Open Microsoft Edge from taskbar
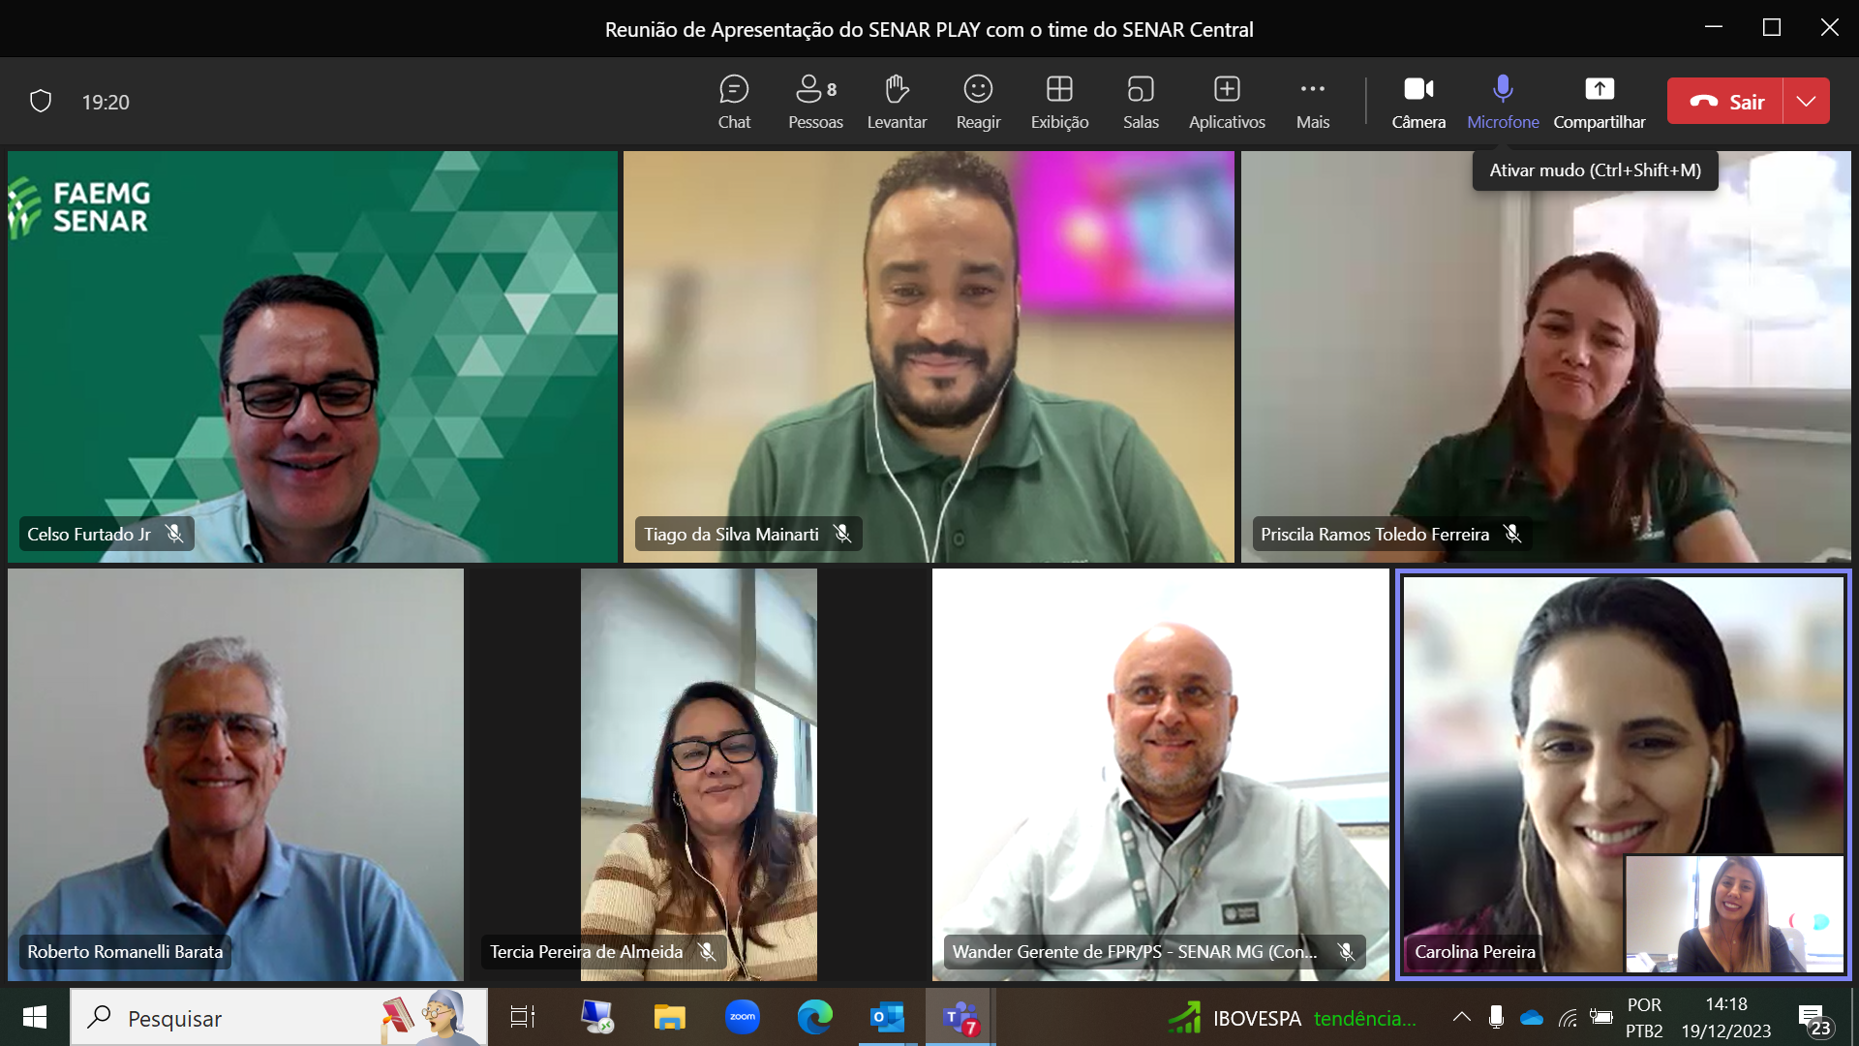The height and width of the screenshot is (1046, 1859). pos(815,1017)
